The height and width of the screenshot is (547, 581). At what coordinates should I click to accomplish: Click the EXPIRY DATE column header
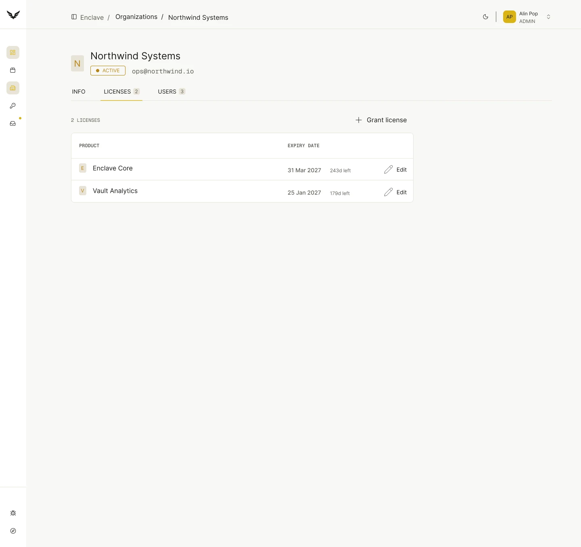tap(303, 146)
